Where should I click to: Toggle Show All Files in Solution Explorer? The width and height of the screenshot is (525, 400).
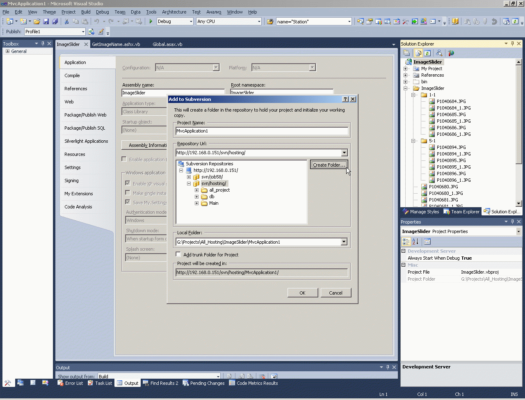coord(418,53)
